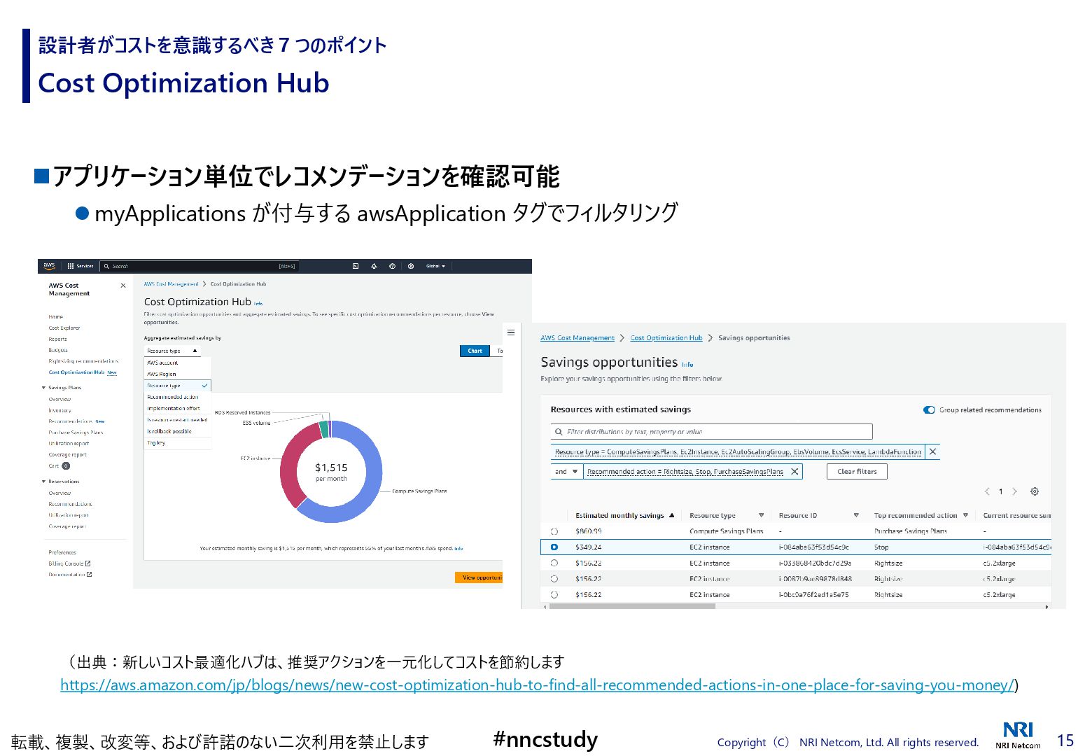Click Cost Optimization Hub breadcrumb above Savings opportunities
Image resolution: width=1092 pixels, height=756 pixels.
click(666, 338)
